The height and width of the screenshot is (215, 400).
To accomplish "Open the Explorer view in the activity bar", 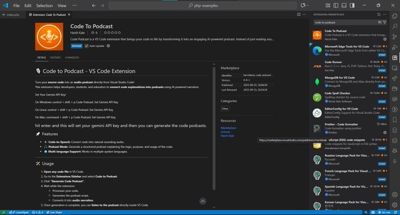I will click(395, 16).
